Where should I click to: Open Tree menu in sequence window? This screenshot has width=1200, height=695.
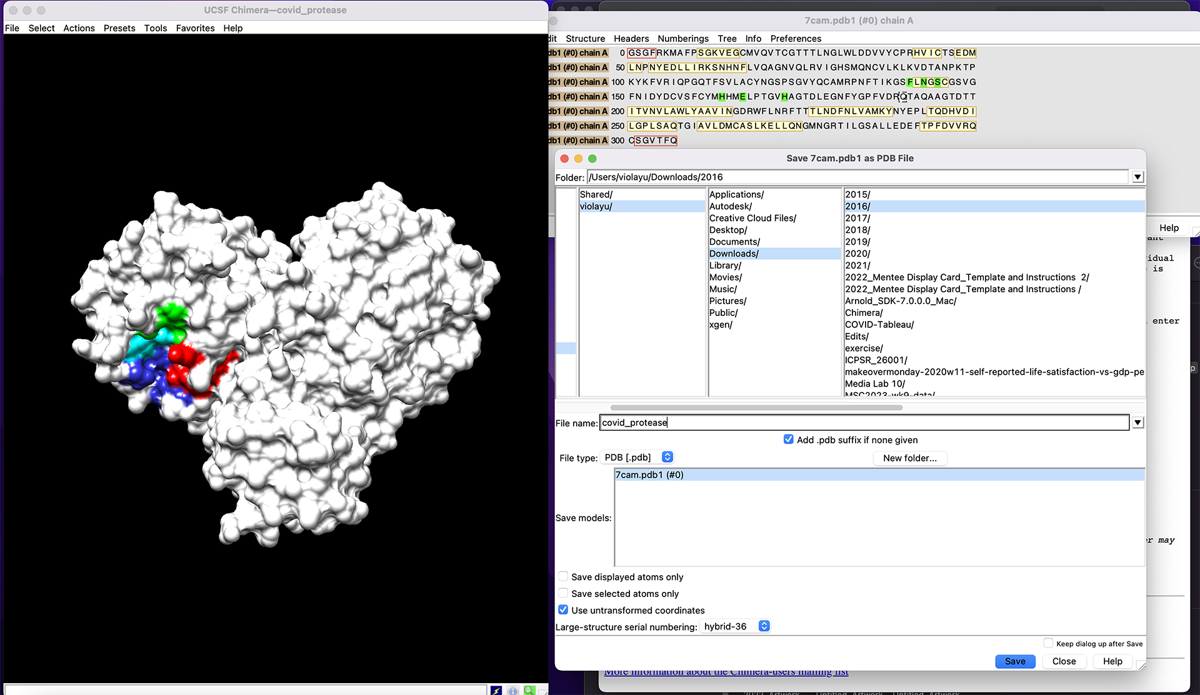tap(727, 39)
